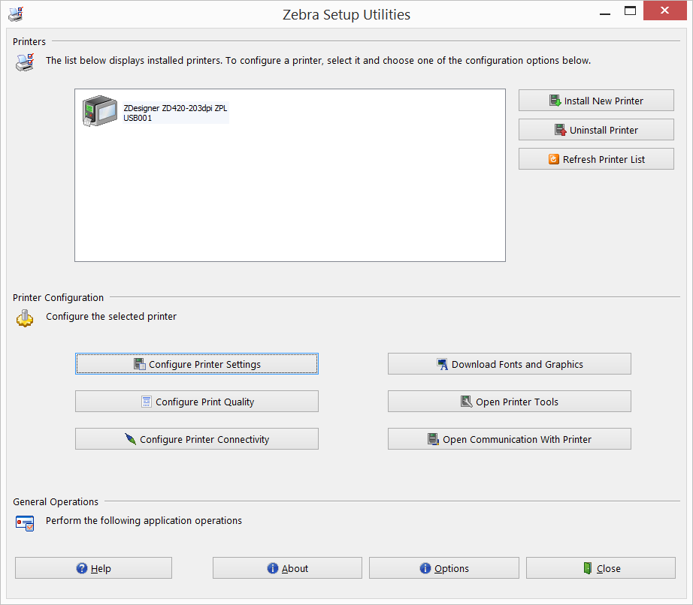Open Printer Tools
Screen dimensions: 693x605
510,402
